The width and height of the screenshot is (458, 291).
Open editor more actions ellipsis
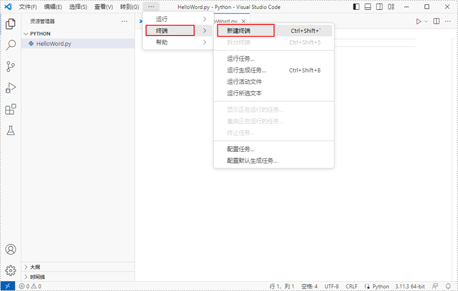pyautogui.click(x=448, y=21)
